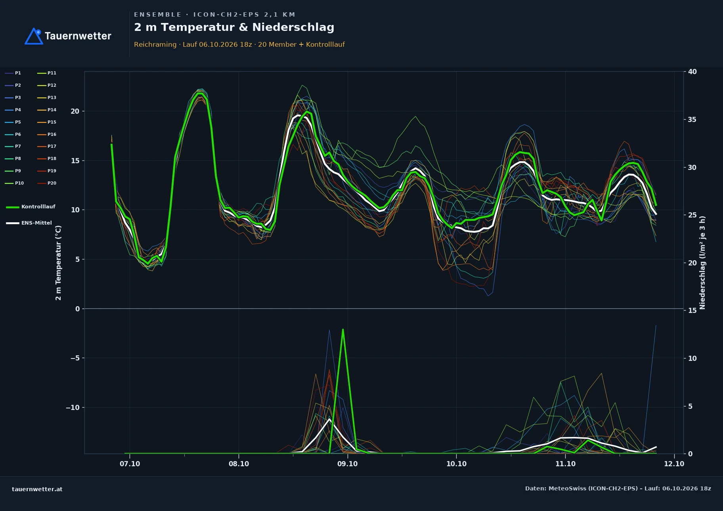Toggle the P9 legend entry
The width and height of the screenshot is (723, 511).
click(13, 171)
